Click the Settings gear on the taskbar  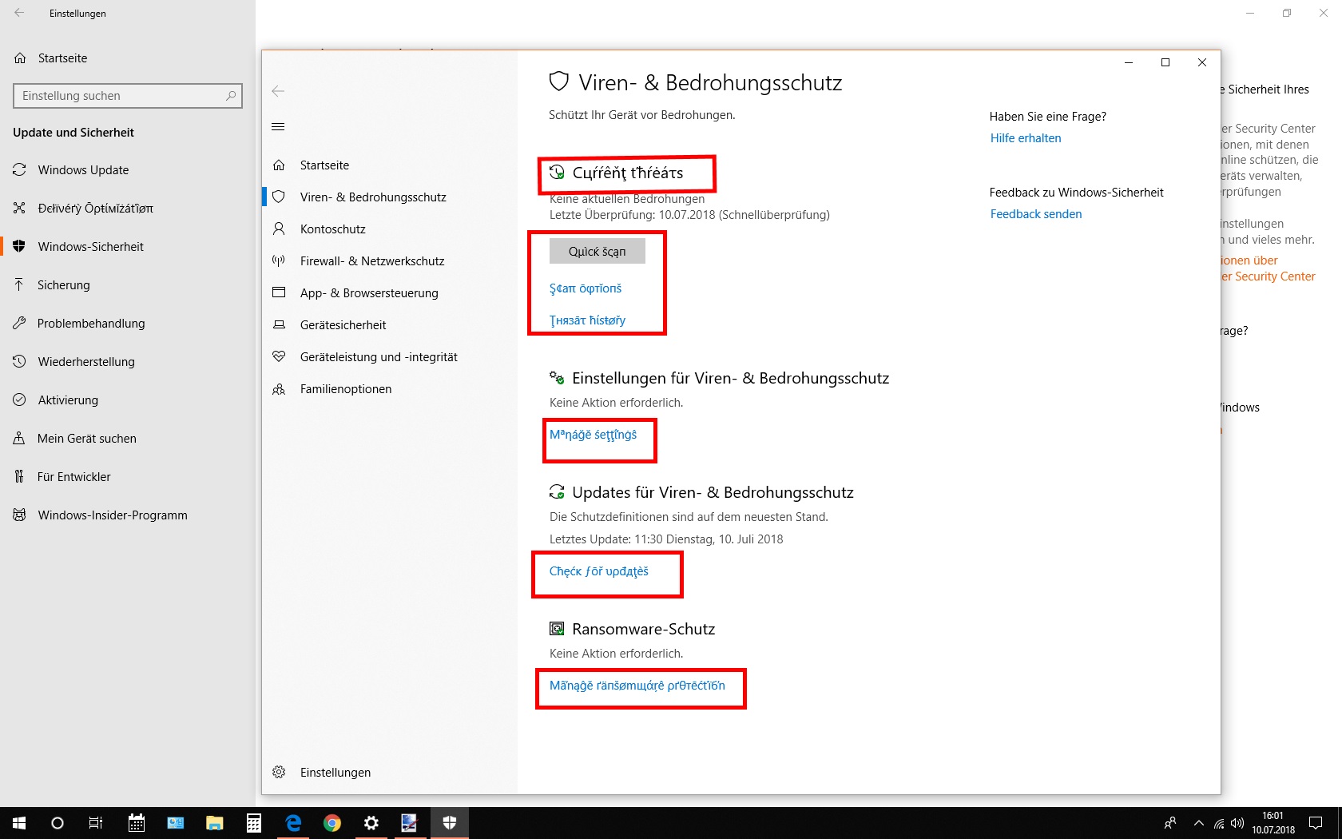coord(371,823)
